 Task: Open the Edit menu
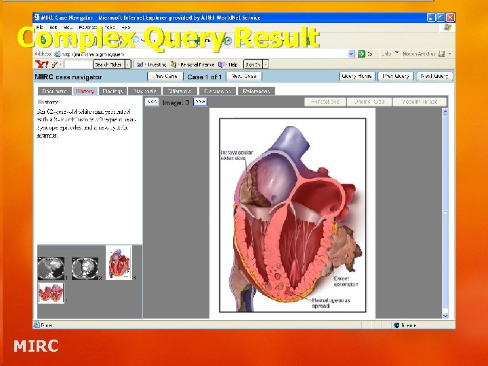54,27
